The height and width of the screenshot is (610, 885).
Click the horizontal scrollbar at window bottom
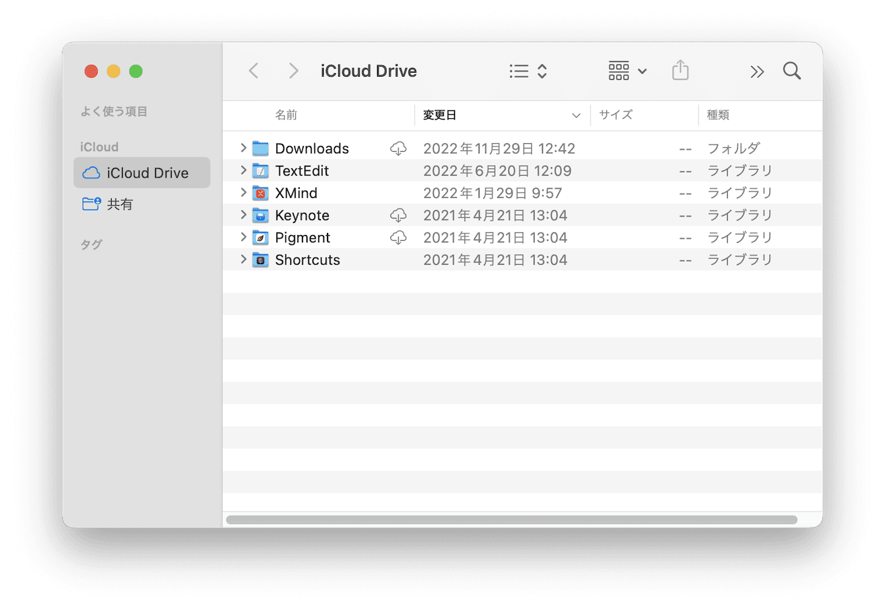click(x=512, y=520)
